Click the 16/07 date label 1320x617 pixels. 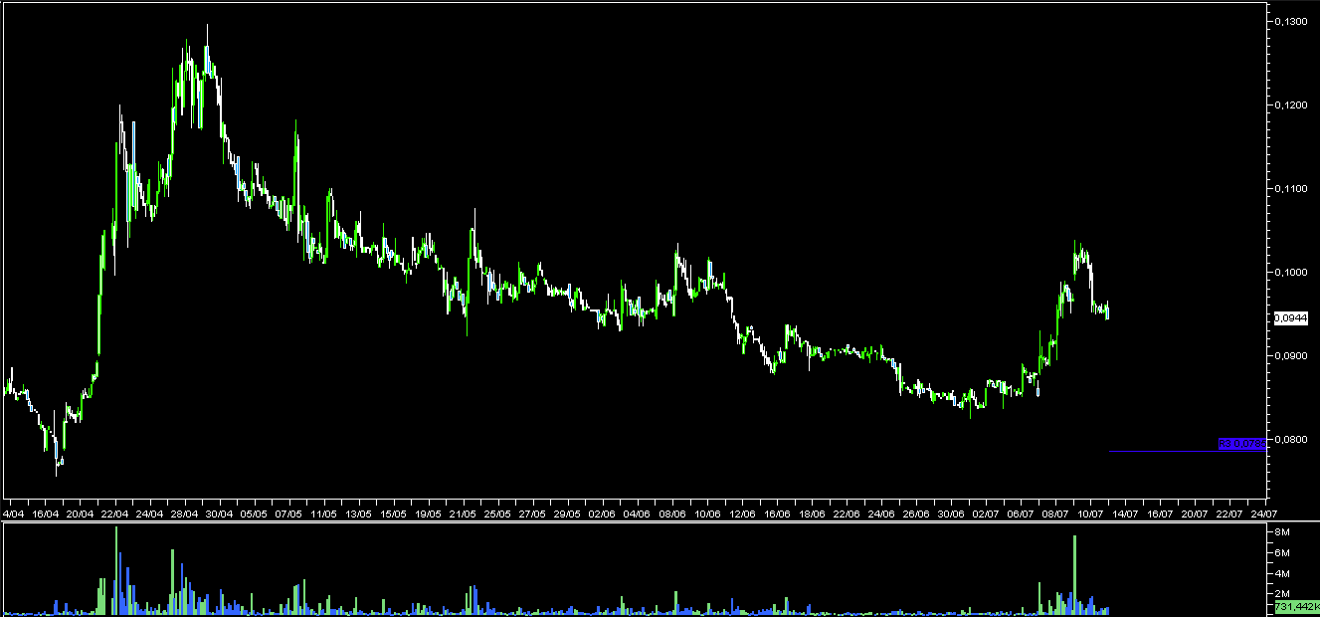(x=1159, y=514)
